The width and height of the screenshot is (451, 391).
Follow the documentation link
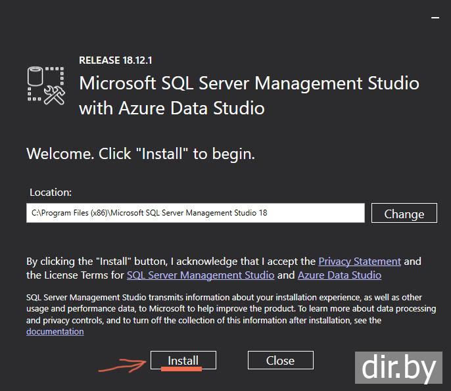[55, 332]
